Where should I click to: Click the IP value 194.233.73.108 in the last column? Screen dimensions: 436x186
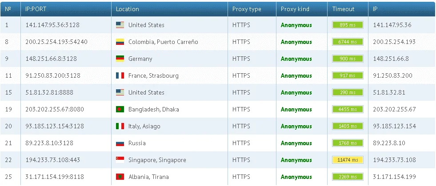pyautogui.click(x=394, y=160)
